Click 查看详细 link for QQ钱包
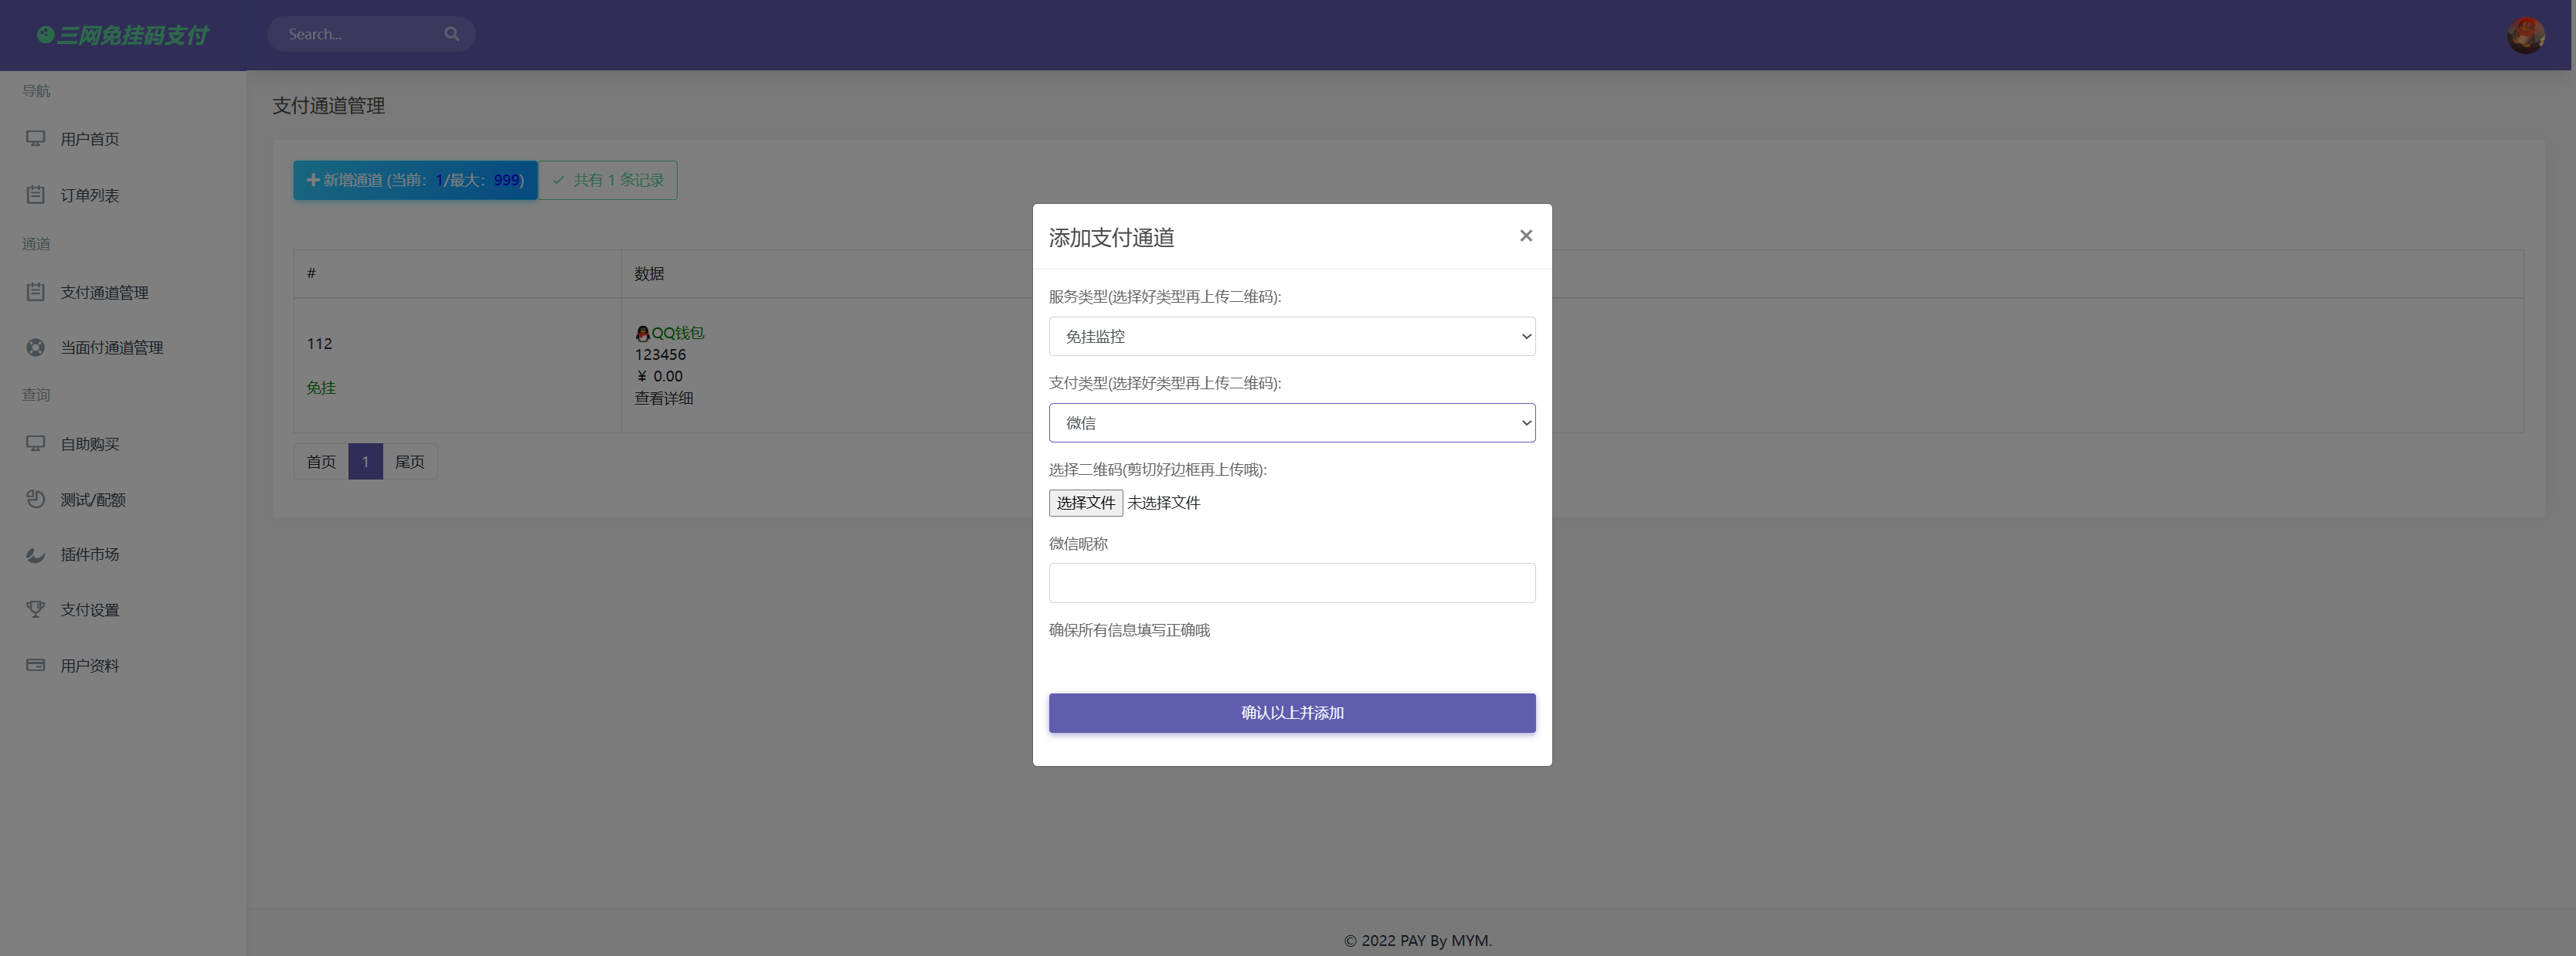This screenshot has height=956, width=2576. click(x=663, y=398)
